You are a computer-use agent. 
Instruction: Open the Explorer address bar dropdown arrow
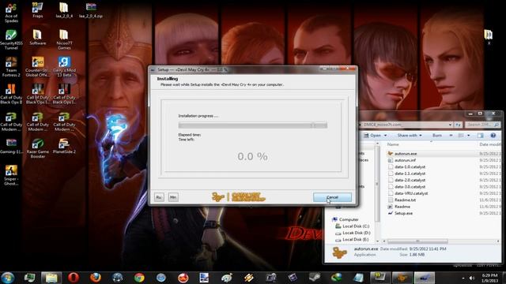450,125
